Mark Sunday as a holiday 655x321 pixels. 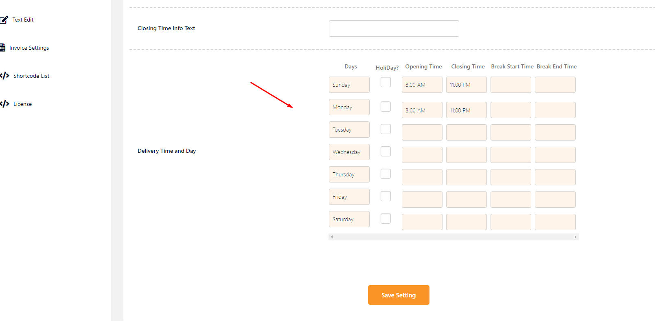[x=386, y=82]
